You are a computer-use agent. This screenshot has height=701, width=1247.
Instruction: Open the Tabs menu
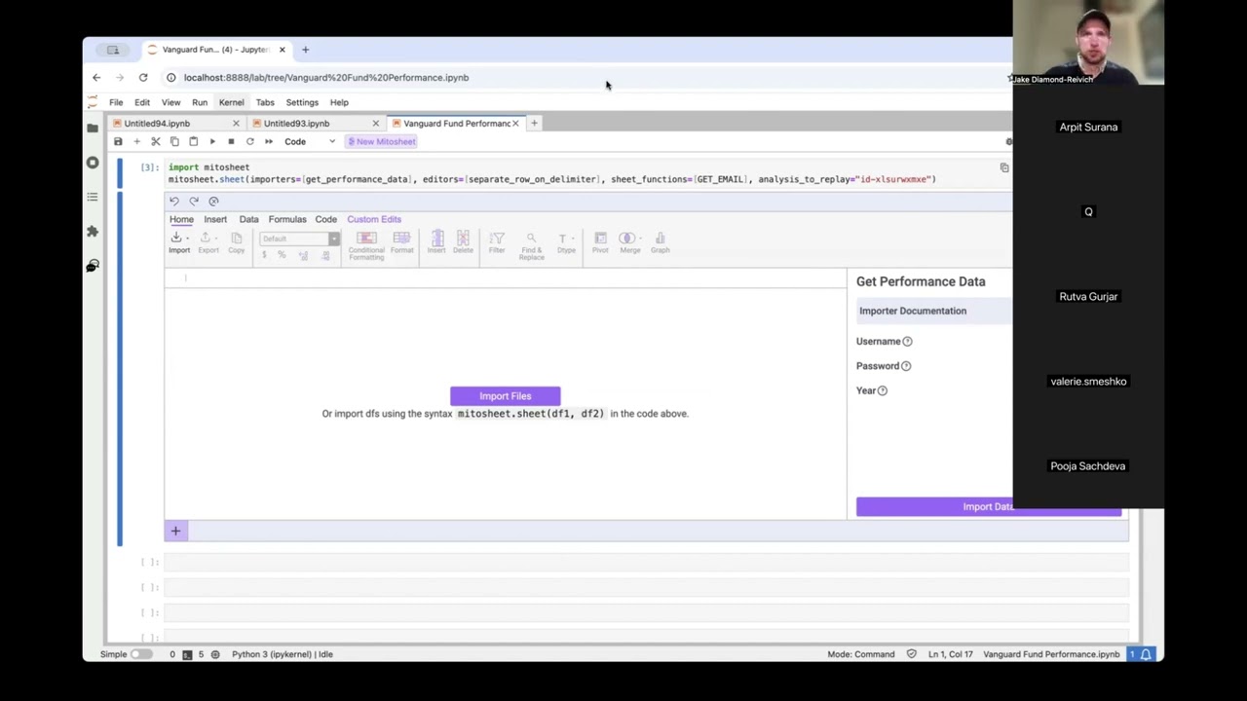point(265,102)
